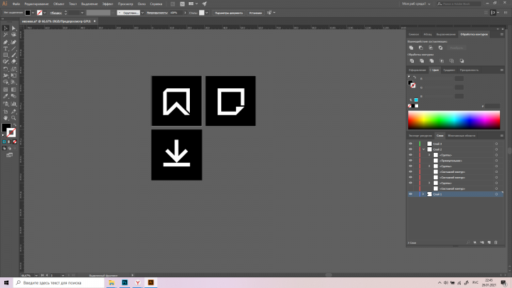Choose the Magic Wand tool

(x=6, y=35)
